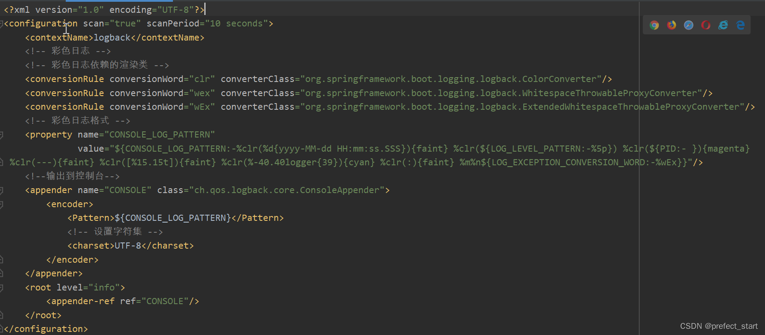Click fold end marker at </appender>
Viewport: 765px width, 335px height.
pyautogui.click(x=1, y=274)
